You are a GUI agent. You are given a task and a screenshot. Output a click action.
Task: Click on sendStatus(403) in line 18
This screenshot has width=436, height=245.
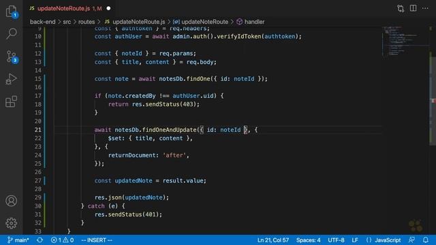(171, 104)
